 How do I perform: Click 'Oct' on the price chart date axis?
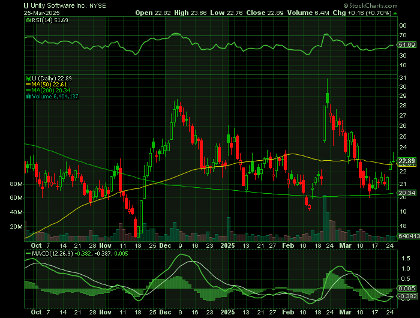click(36, 245)
